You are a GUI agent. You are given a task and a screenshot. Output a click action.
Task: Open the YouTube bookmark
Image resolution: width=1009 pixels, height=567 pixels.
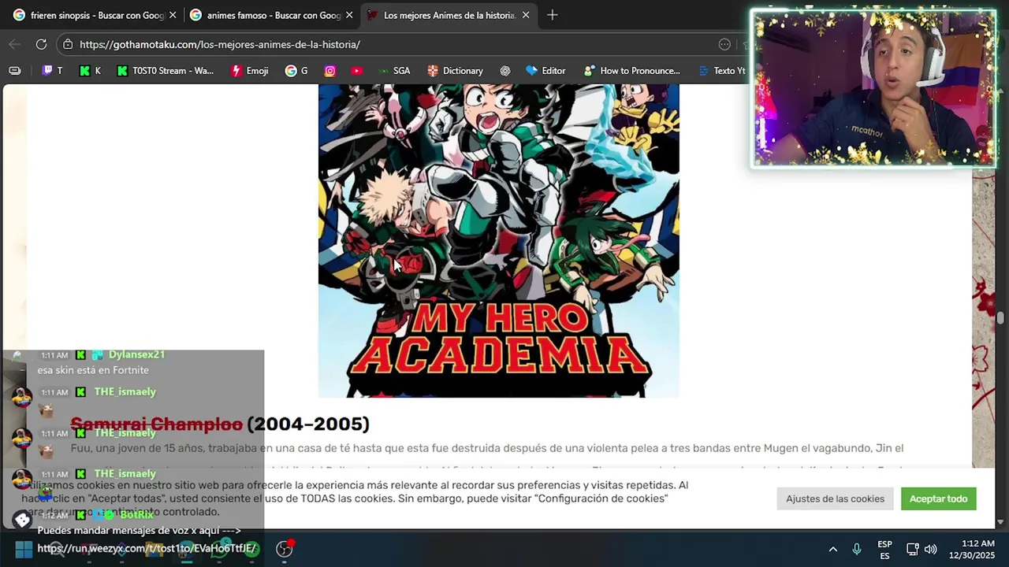(357, 70)
